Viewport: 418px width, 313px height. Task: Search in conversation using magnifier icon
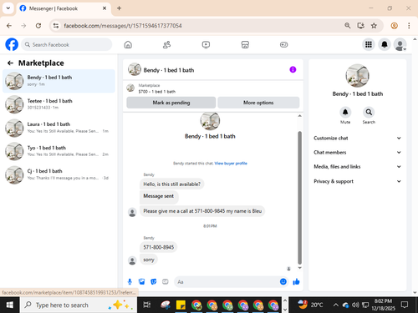click(369, 113)
